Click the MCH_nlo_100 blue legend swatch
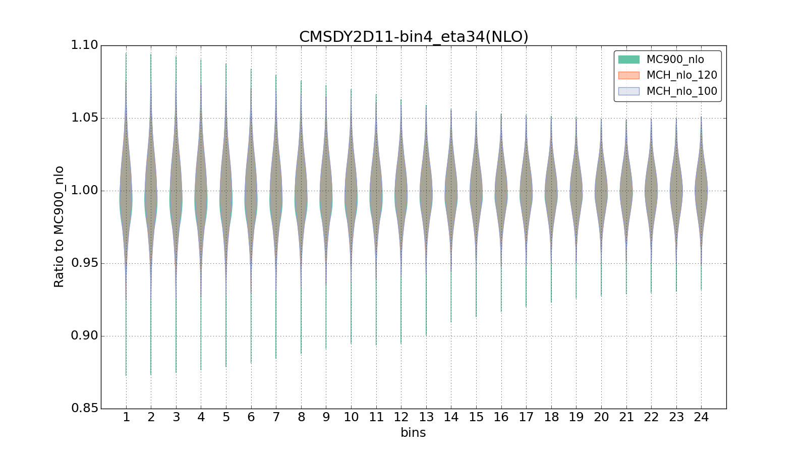This screenshot has width=807, height=454. (628, 91)
